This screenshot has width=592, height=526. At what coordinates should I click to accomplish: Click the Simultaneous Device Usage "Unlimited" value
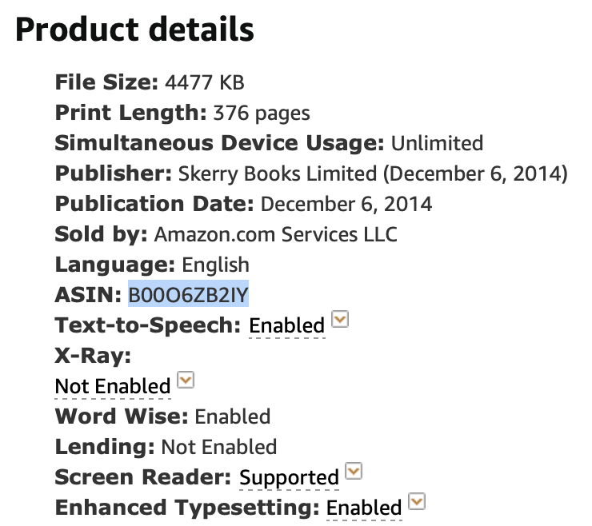click(x=437, y=143)
